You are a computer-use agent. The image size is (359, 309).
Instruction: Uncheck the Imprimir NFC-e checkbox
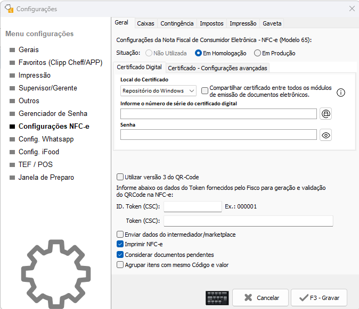pos(120,245)
